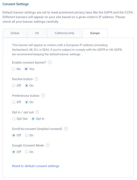Open the Decline button help tooltip icon
The height and width of the screenshot is (180, 137).
coord(36,79)
